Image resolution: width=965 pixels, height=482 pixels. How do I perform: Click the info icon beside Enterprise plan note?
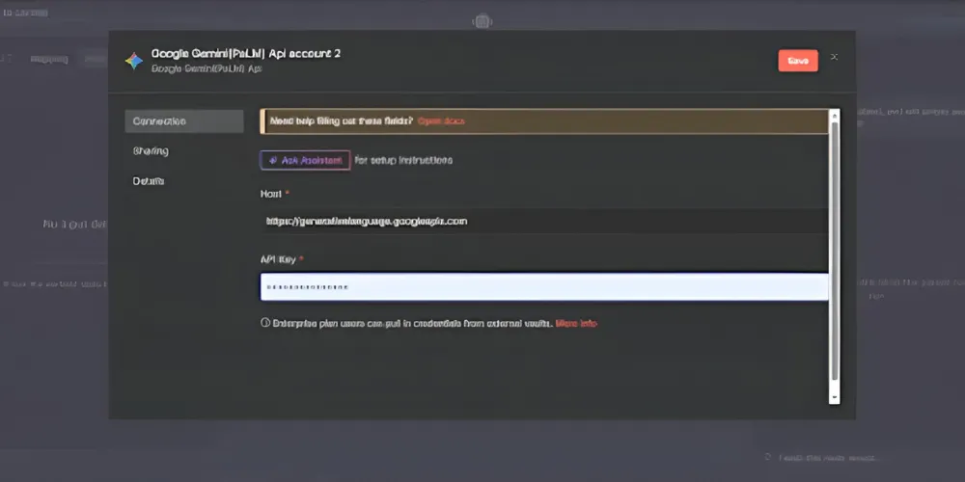[x=265, y=323]
